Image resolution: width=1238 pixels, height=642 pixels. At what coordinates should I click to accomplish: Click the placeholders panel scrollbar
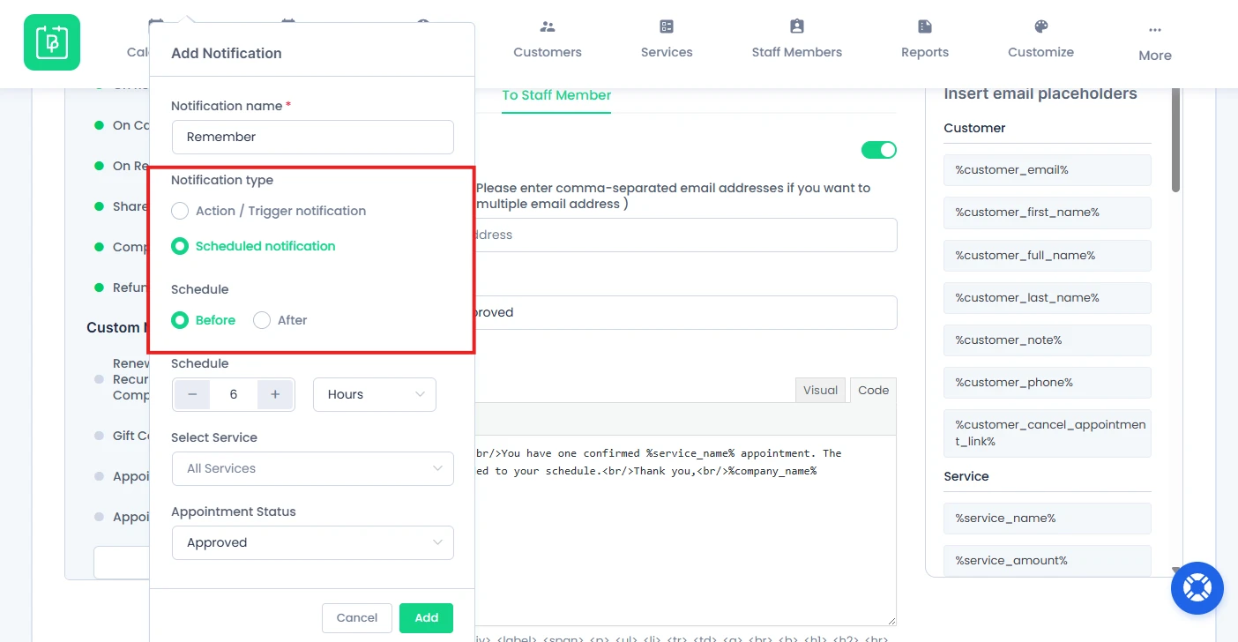(1175, 139)
